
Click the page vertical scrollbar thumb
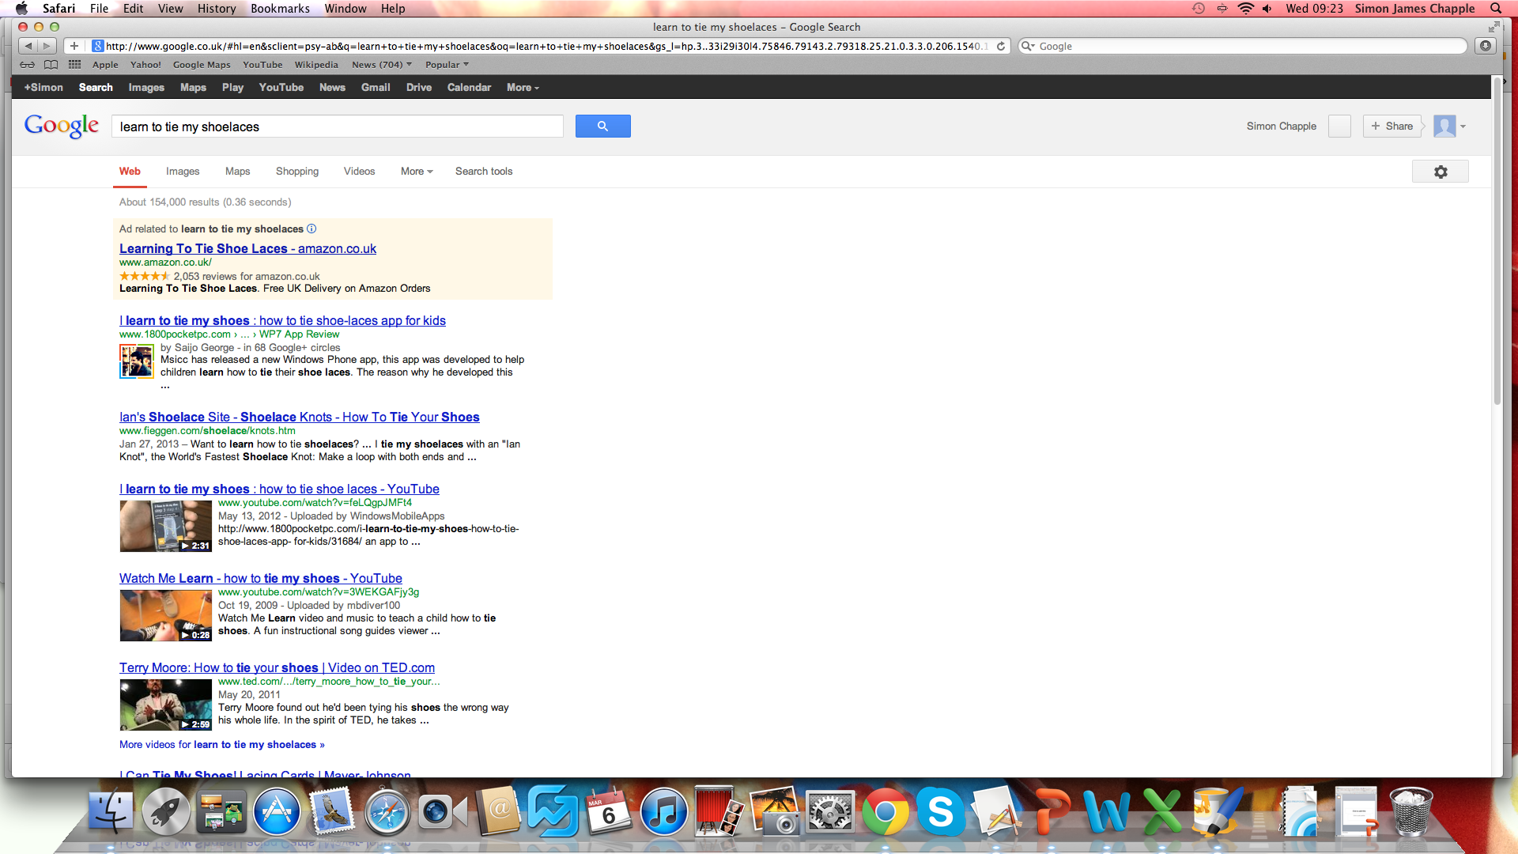(1497, 241)
